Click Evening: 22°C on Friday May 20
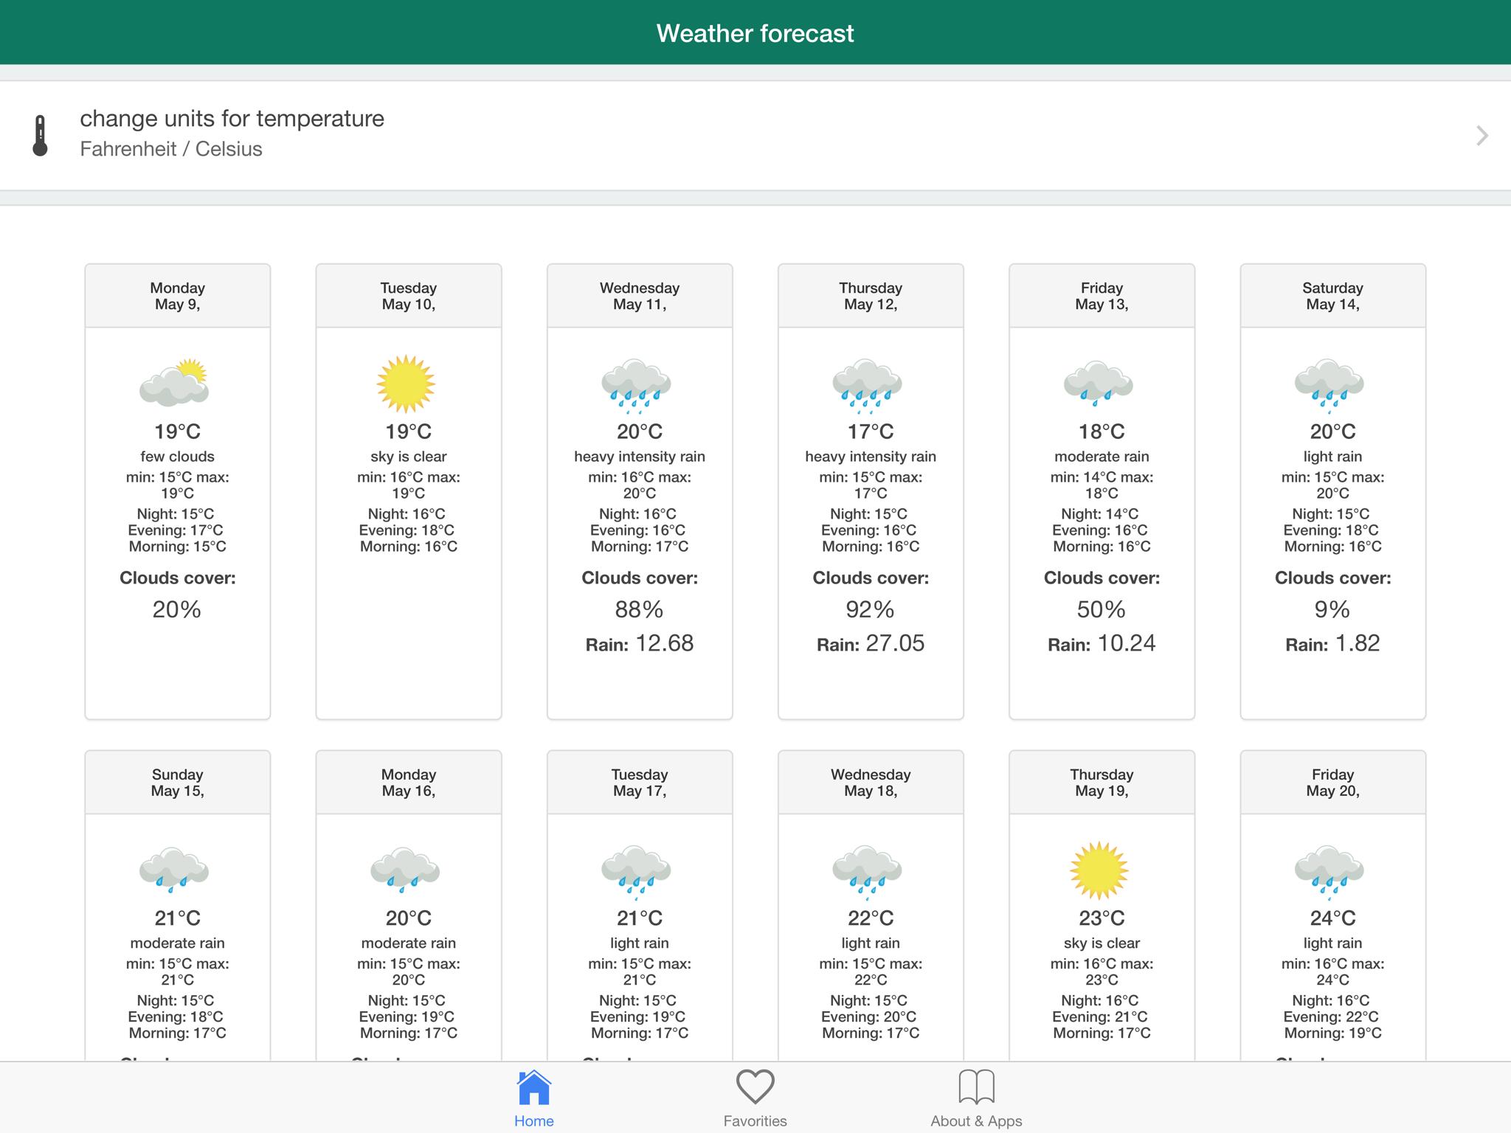Screen dimensions: 1511x1133 [1331, 1017]
